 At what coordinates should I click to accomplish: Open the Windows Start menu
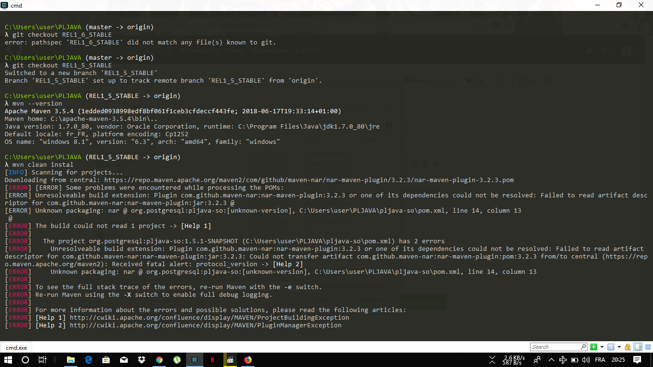[x=7, y=360]
